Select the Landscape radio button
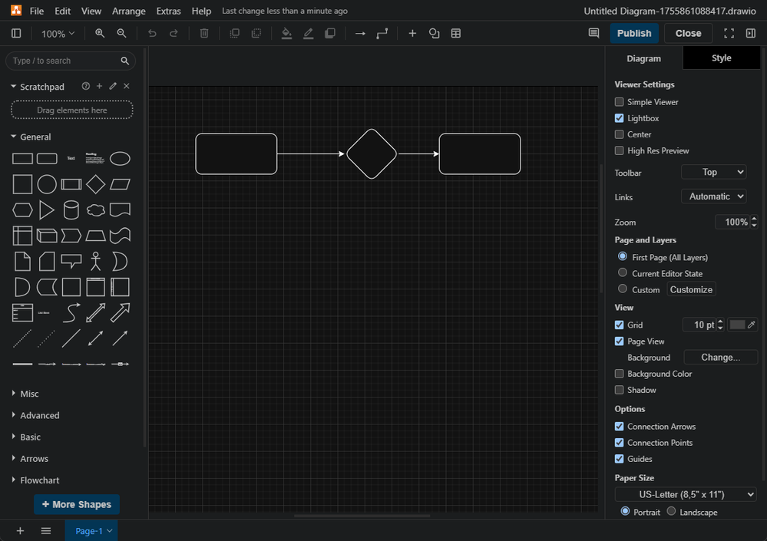 672,512
